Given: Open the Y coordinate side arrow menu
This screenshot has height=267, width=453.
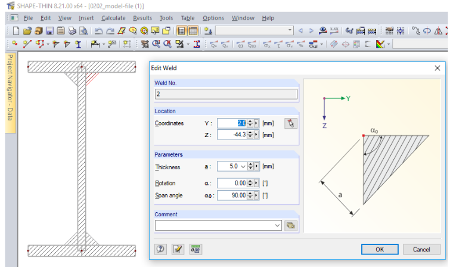Looking at the screenshot, I should [x=256, y=123].
